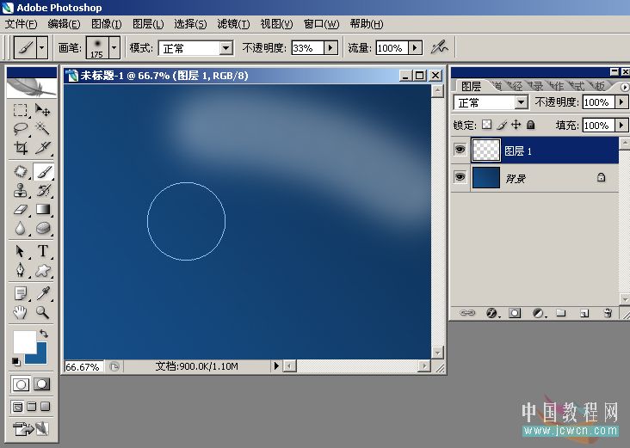
Task: Open the brush preset picker dropdown
Action: pos(114,48)
